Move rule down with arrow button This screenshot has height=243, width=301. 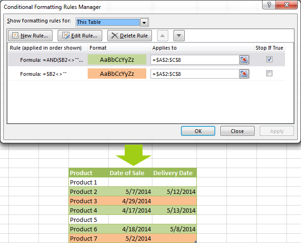click(x=179, y=36)
